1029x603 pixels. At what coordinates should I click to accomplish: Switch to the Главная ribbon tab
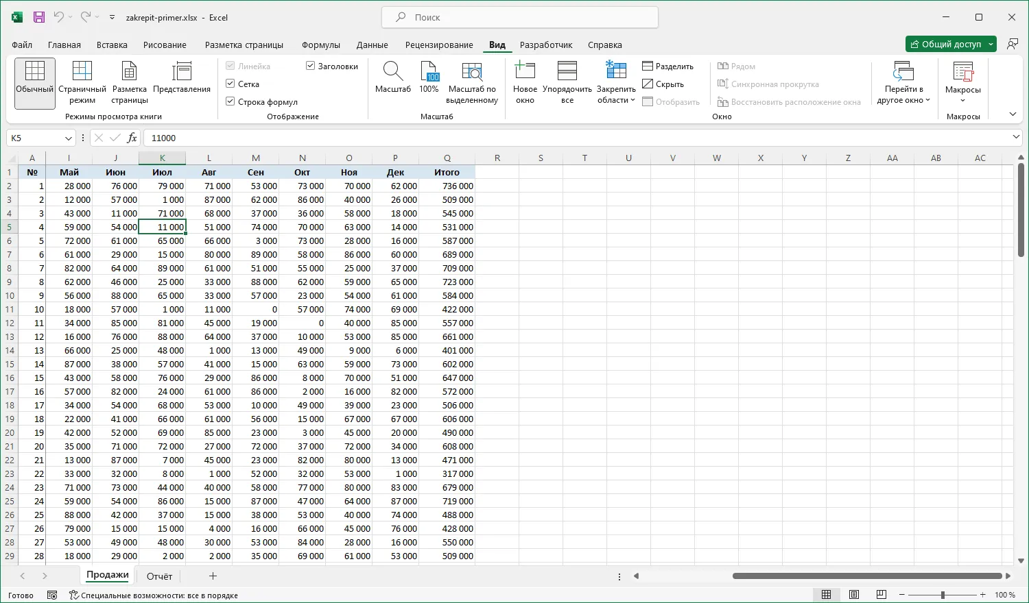point(64,45)
